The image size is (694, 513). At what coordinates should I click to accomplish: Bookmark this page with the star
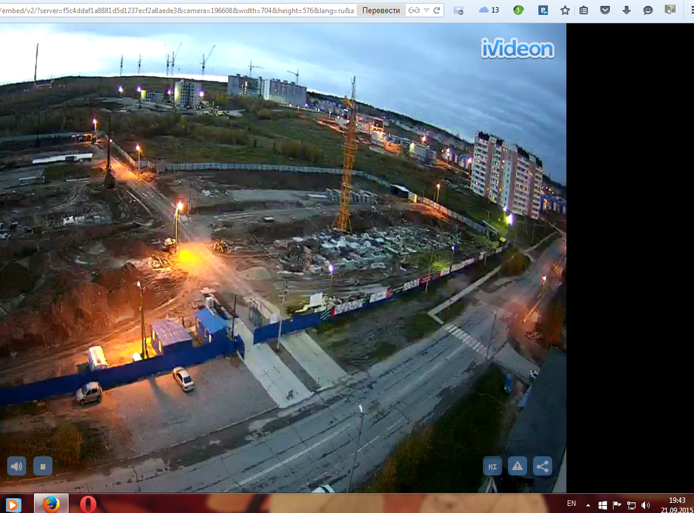pyautogui.click(x=565, y=10)
